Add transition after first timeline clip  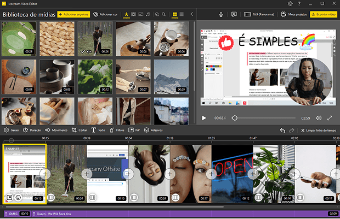[x=45, y=174]
